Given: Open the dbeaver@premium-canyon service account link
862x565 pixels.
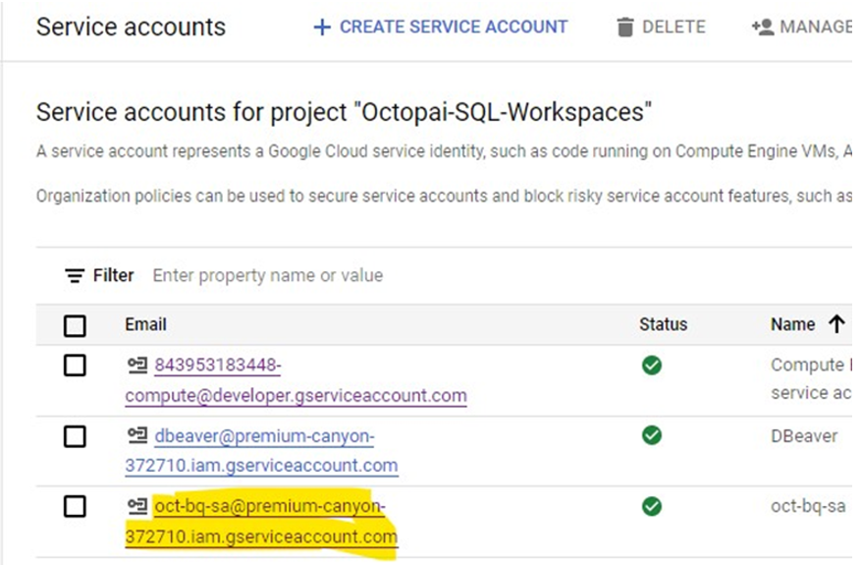Looking at the screenshot, I should pyautogui.click(x=264, y=436).
